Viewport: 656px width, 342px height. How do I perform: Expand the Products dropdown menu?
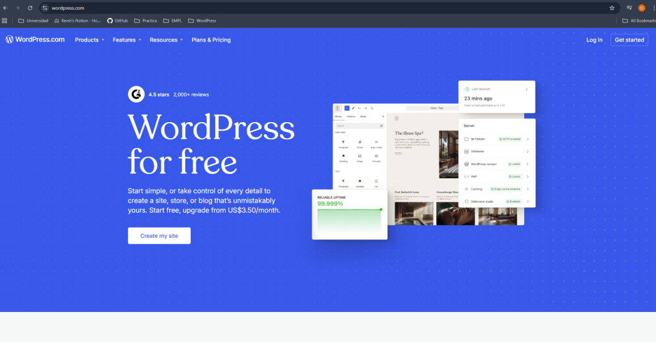(89, 40)
